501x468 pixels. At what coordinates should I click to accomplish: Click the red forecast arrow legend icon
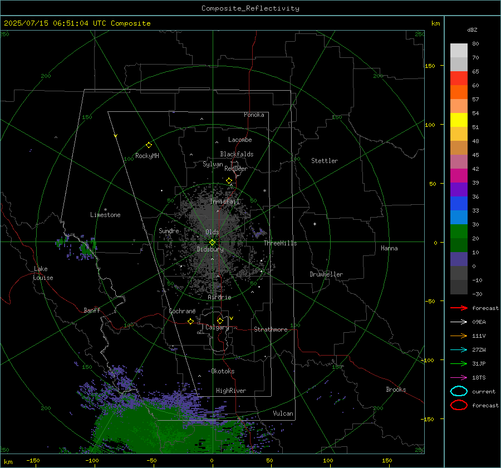tap(459, 308)
